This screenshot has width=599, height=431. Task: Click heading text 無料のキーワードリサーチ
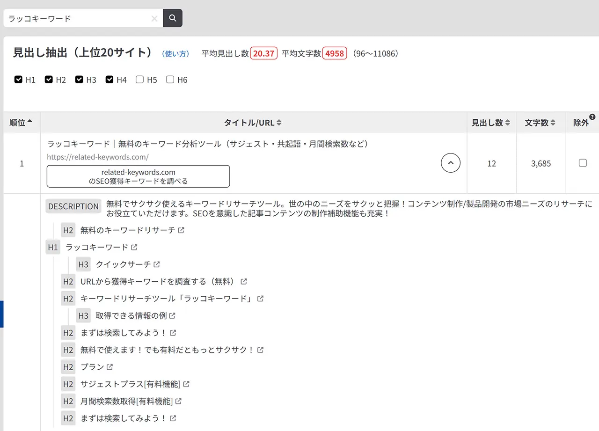click(128, 230)
